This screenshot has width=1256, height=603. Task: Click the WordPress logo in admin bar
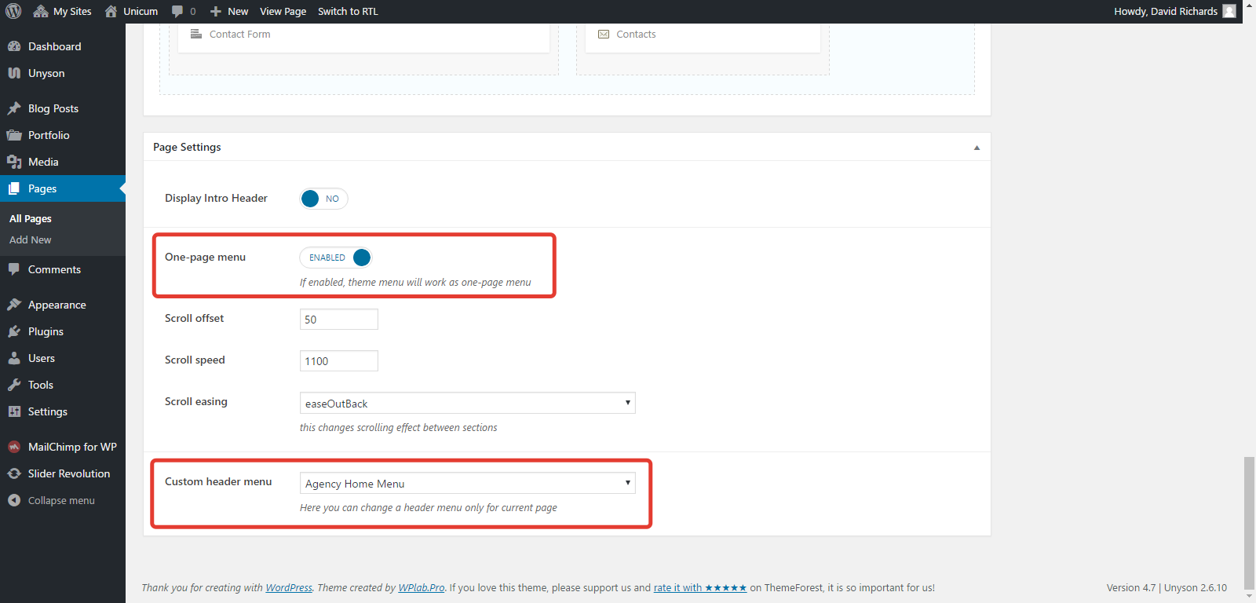point(13,11)
